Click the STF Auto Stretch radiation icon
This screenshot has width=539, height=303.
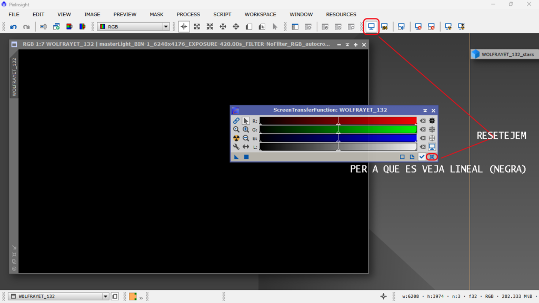tap(236, 138)
